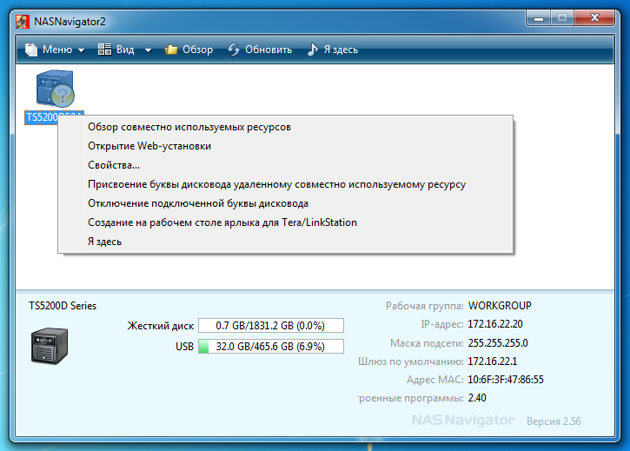Choose Открытие Web-установки menu entry
Image resolution: width=630 pixels, height=451 pixels.
(x=285, y=146)
